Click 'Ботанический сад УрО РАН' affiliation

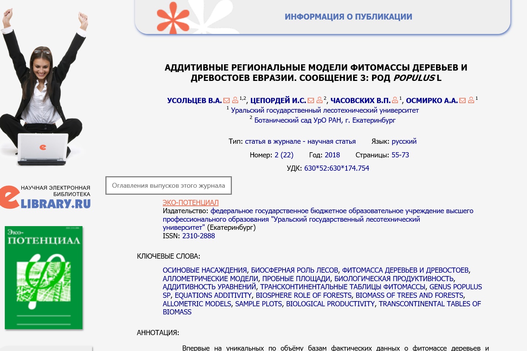(x=325, y=120)
